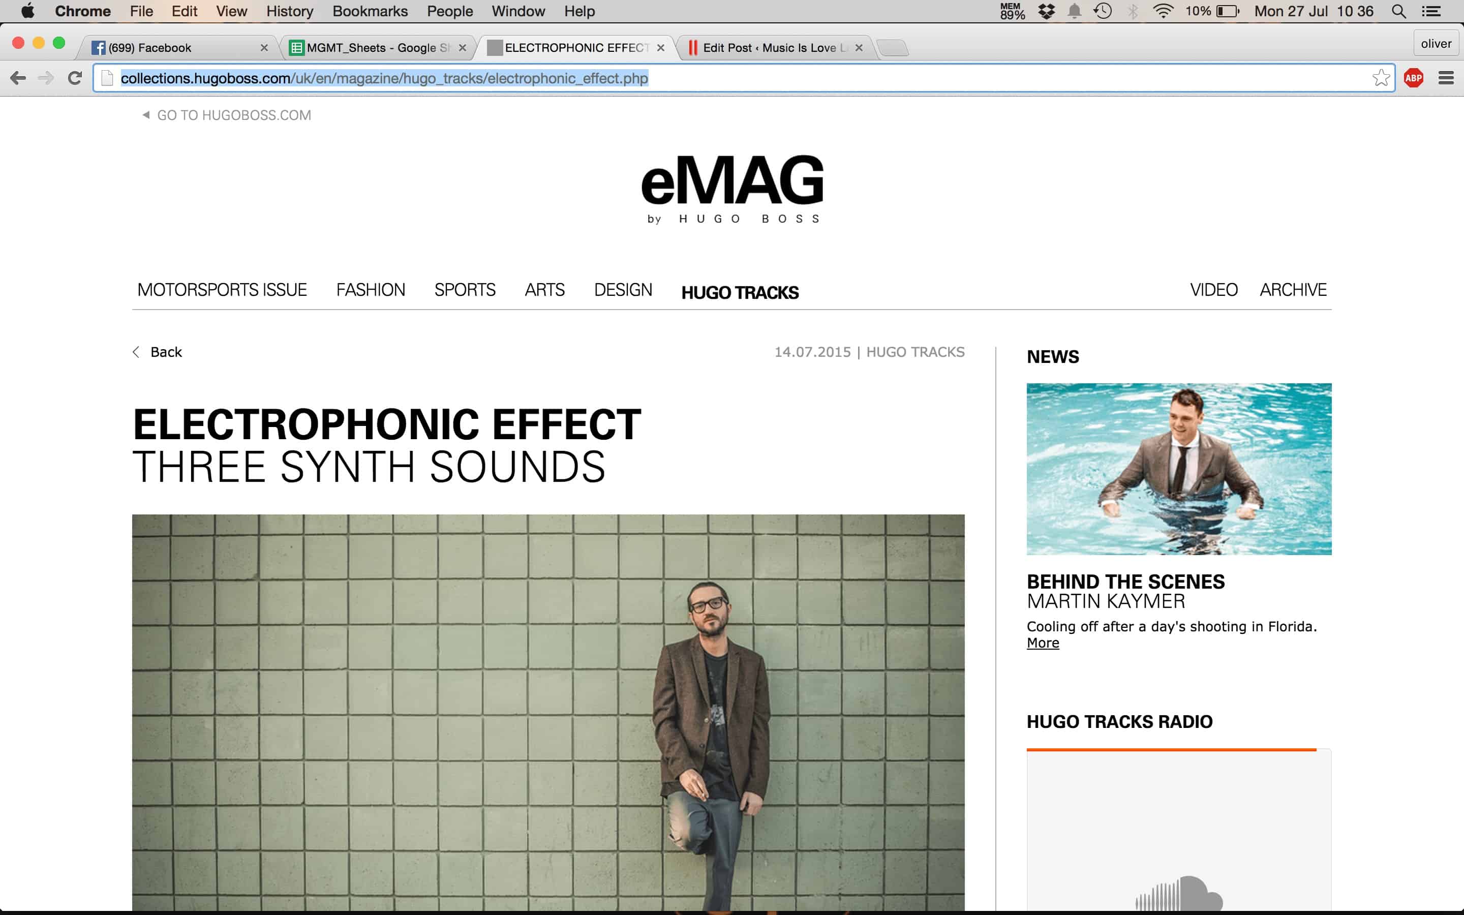The image size is (1464, 915).
Task: Click the Martin Kaymer pool thumbnail
Action: (1178, 469)
